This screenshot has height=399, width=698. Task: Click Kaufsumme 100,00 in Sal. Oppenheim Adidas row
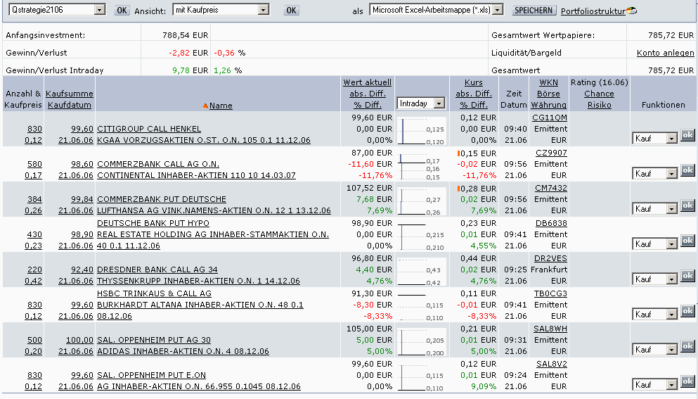(79, 340)
